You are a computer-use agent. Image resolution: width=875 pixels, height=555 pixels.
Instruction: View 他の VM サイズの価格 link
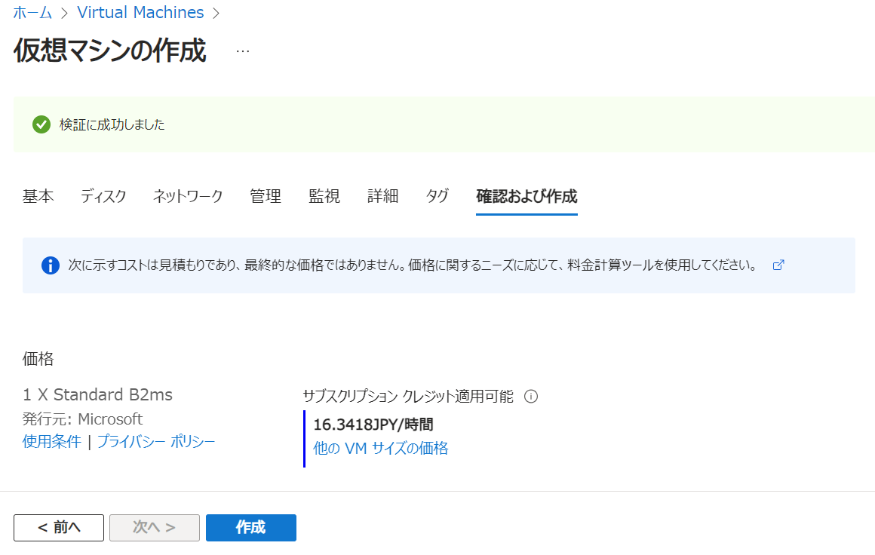pos(381,449)
